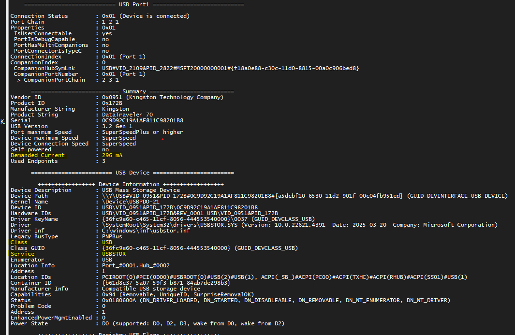
Task: Click the USB Device section header
Action: (x=132, y=173)
